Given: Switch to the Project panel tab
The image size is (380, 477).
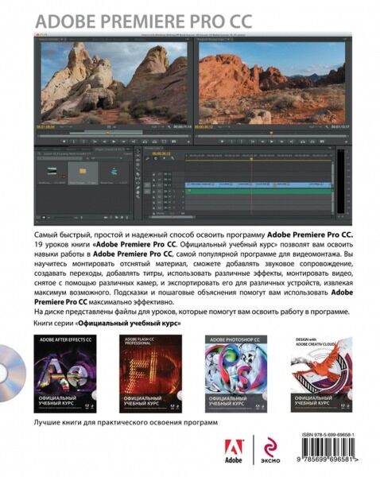Looking at the screenshot, I should (x=110, y=149).
